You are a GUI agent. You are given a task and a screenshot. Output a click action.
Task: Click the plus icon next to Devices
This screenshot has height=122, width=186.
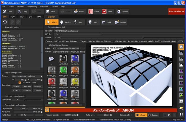click(165, 115)
